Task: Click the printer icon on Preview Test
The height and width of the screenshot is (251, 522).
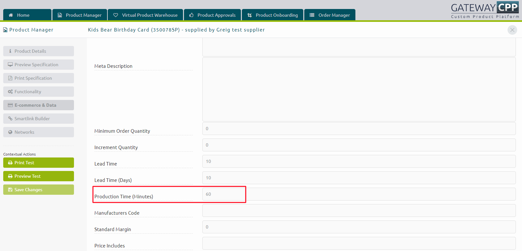Action: click(10, 176)
